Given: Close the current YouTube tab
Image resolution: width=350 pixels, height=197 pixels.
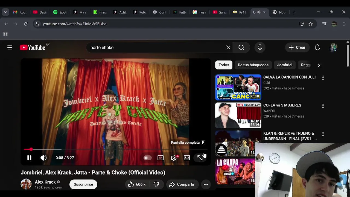Looking at the screenshot, I should pos(264,12).
